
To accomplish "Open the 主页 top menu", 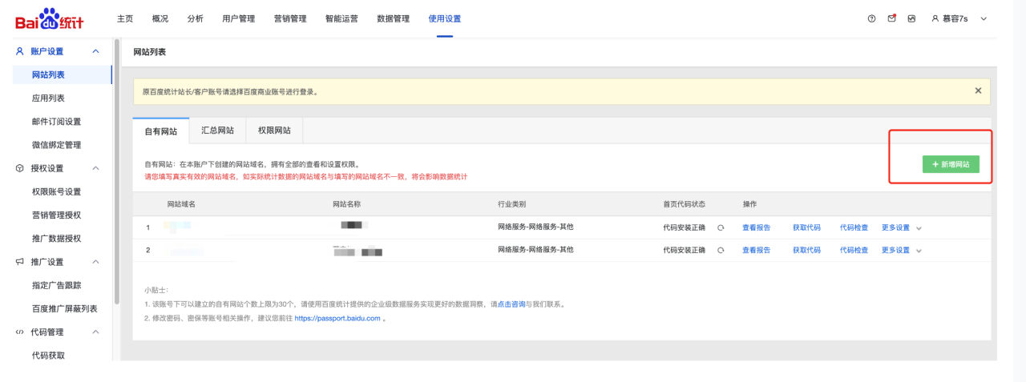I will click(x=124, y=18).
